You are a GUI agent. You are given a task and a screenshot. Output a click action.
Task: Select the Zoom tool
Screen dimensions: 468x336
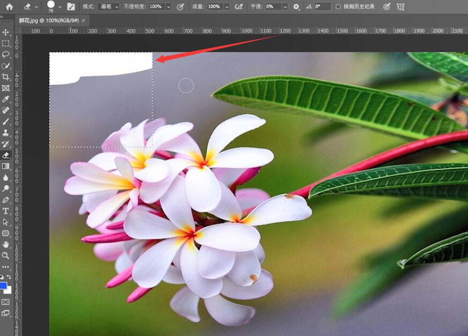coord(6,256)
